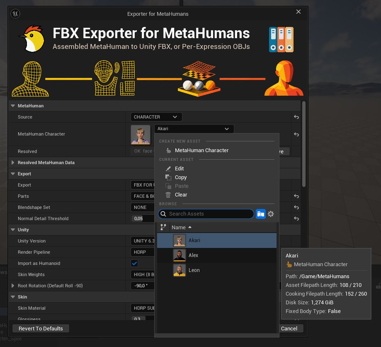
Task: Open asset picker view settings gear
Action: point(271,214)
